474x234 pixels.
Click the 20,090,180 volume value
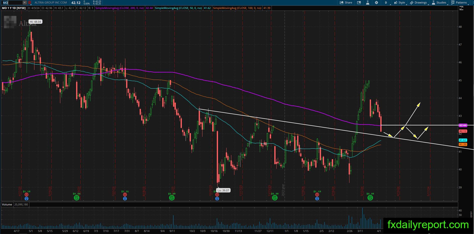tap(21, 204)
